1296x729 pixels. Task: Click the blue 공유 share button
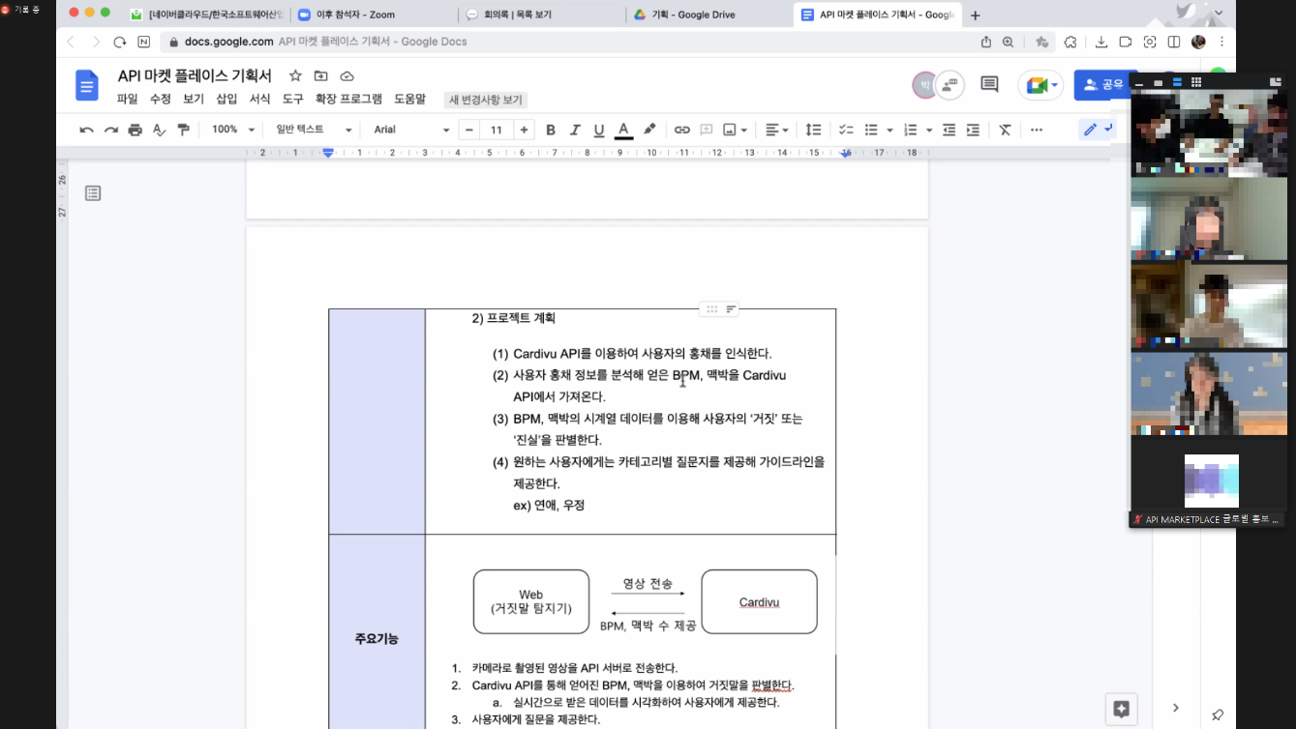[x=1103, y=85]
